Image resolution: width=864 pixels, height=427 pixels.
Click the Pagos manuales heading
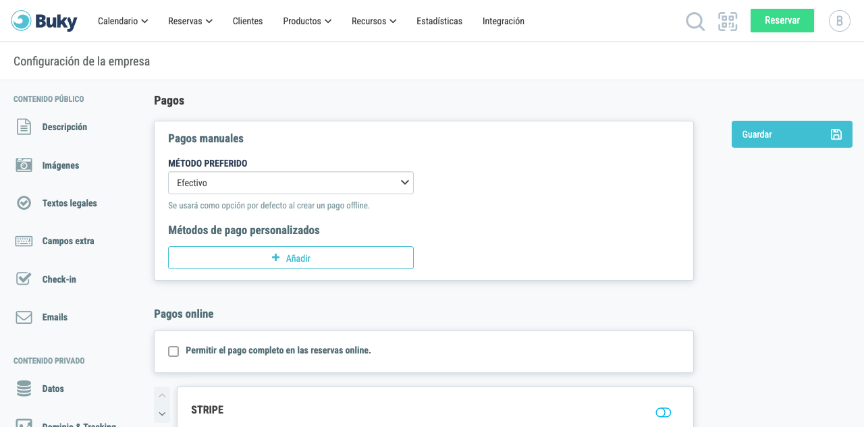206,138
